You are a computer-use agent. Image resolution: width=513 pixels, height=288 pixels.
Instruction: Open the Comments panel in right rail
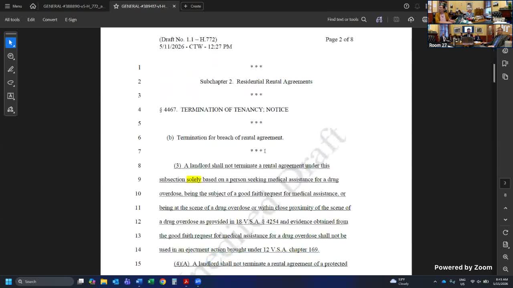[x=505, y=50]
